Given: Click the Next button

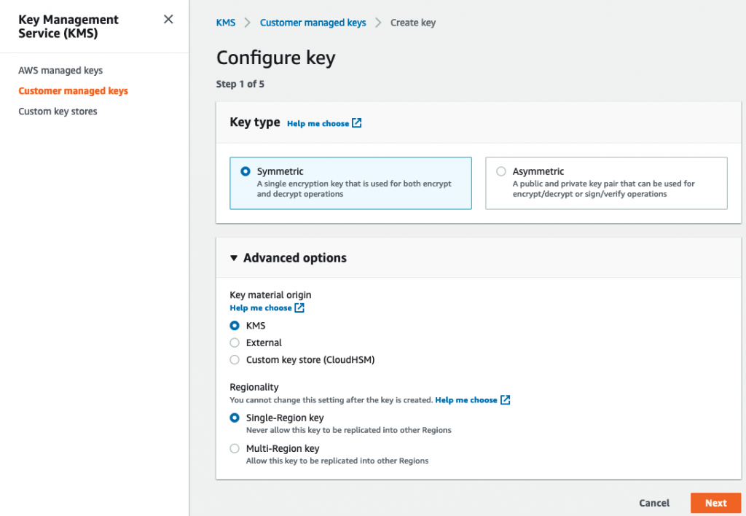Looking at the screenshot, I should (715, 503).
